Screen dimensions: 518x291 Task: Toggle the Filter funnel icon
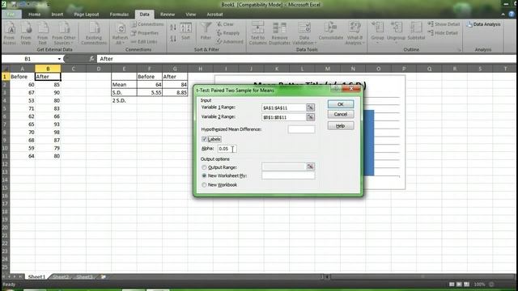[206, 32]
